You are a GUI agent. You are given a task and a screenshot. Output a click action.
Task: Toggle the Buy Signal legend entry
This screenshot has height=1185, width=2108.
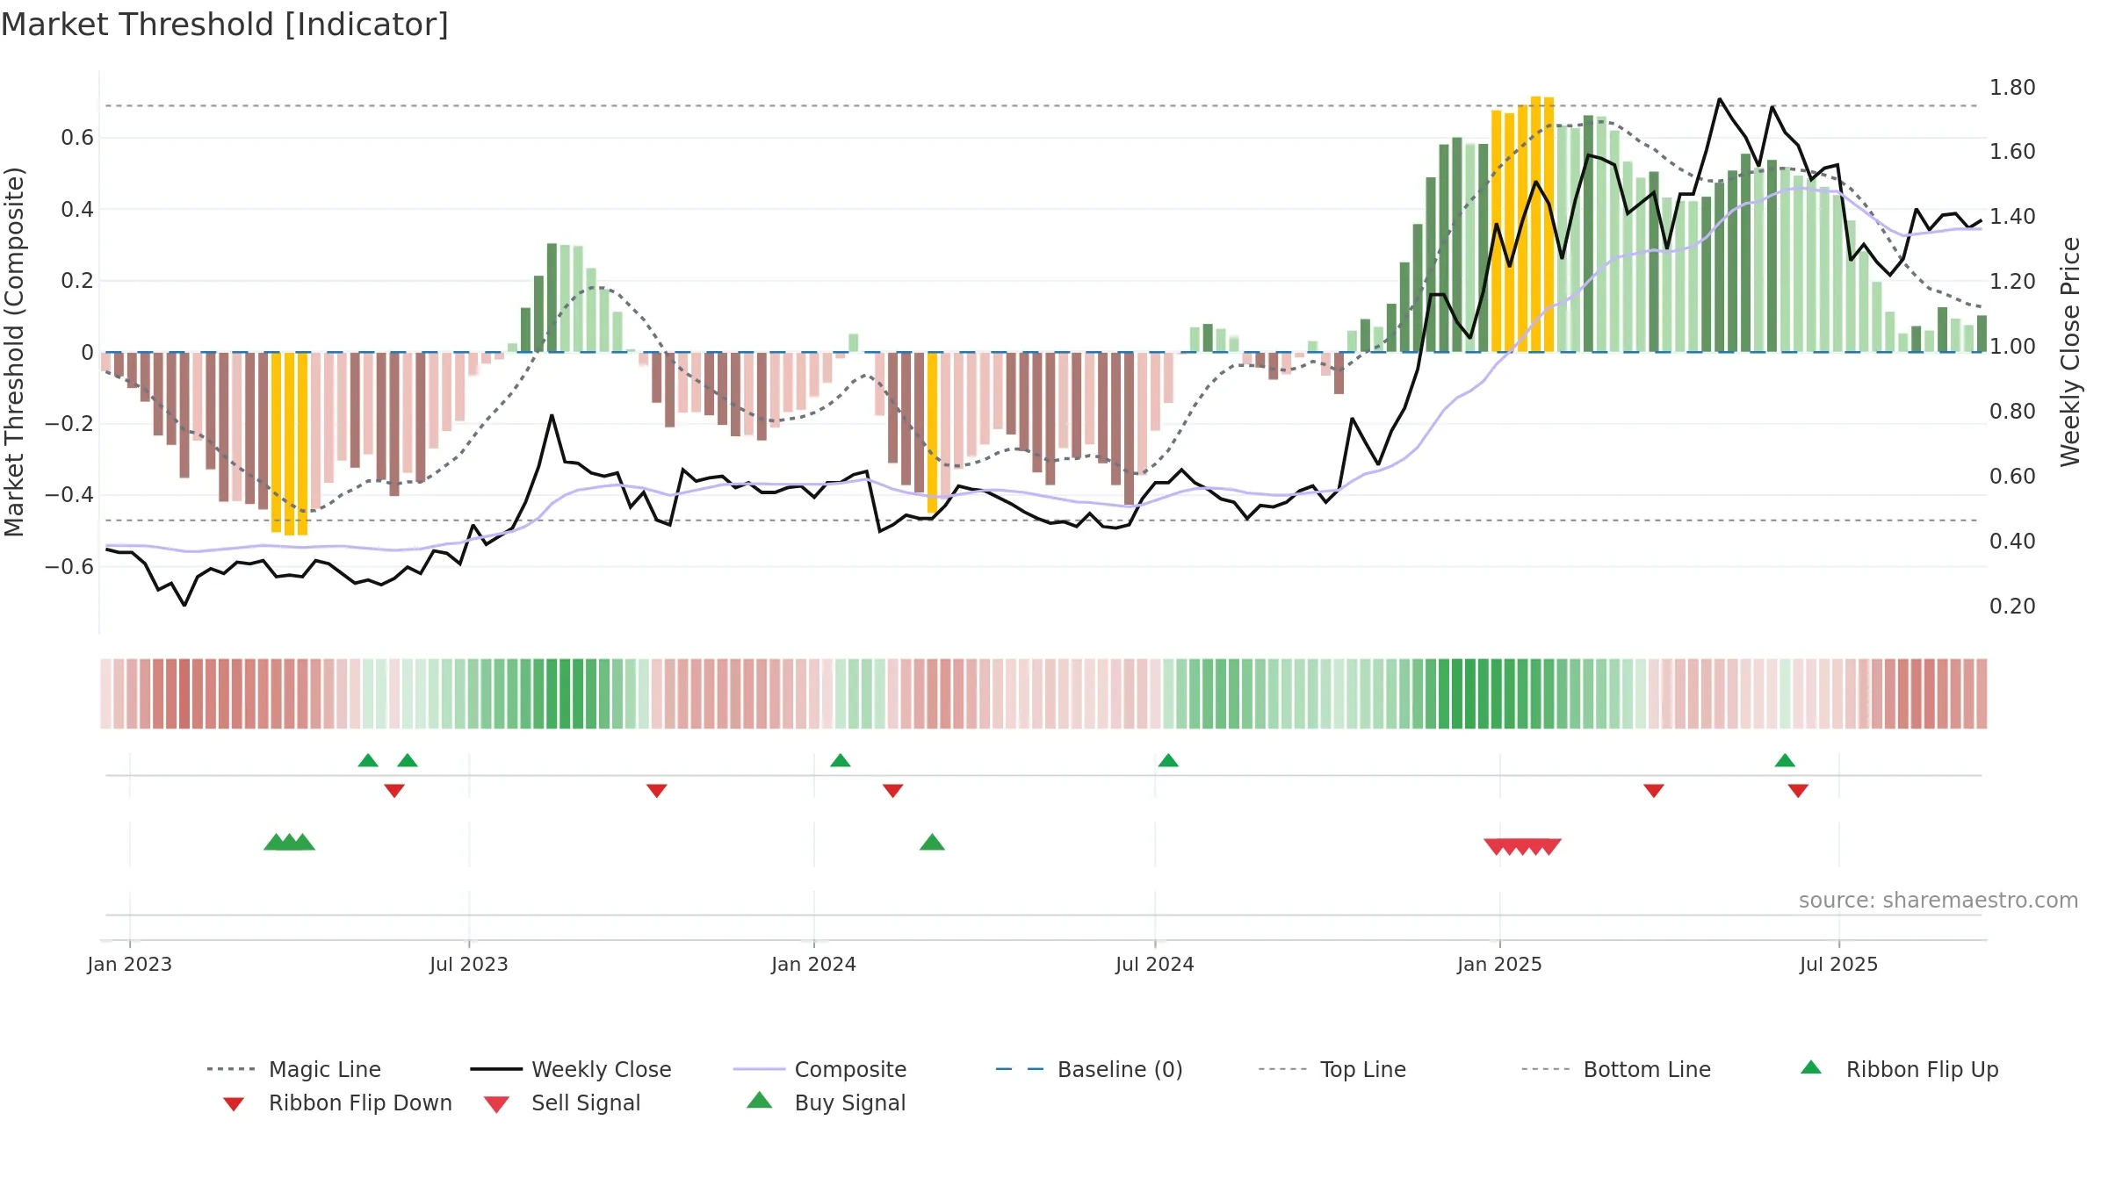point(826,1102)
